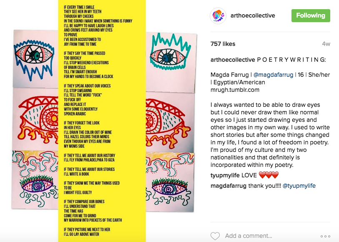Image resolution: width=339 pixels, height=242 pixels.
Task: Open the @tyupmylife mention link
Action: click(299, 186)
